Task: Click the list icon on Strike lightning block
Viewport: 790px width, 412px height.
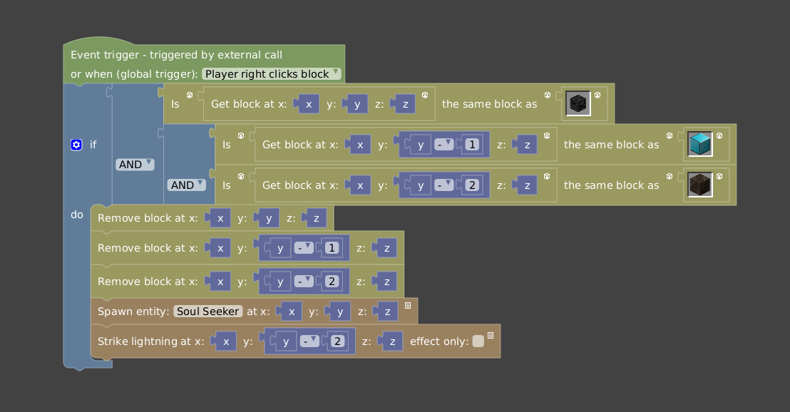Action: pyautogui.click(x=491, y=334)
